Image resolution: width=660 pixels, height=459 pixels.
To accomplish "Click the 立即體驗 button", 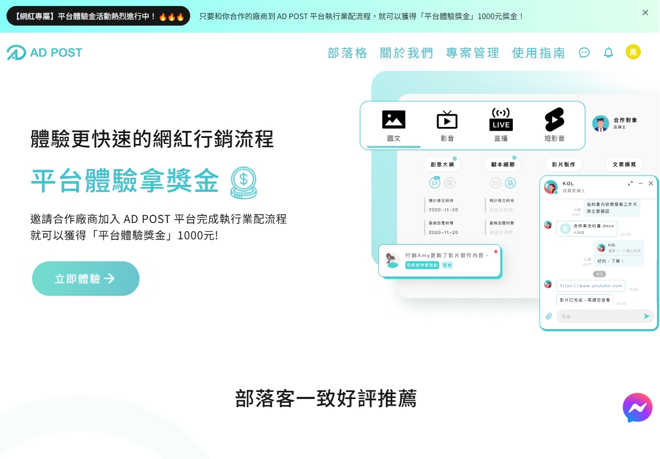I will point(86,279).
